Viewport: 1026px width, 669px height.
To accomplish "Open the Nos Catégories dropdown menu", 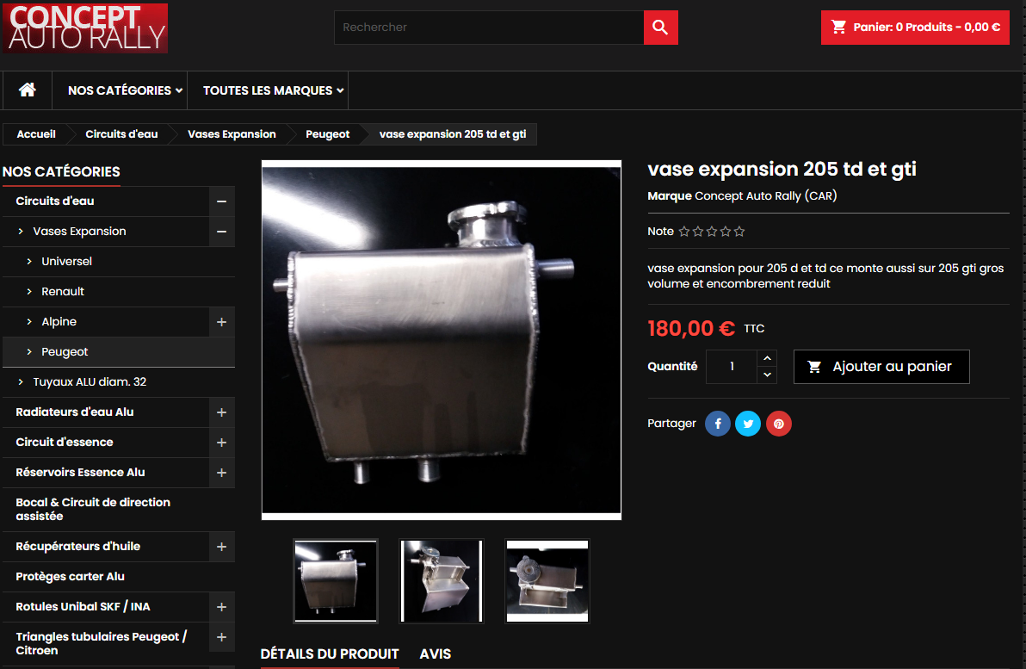I will [x=125, y=90].
